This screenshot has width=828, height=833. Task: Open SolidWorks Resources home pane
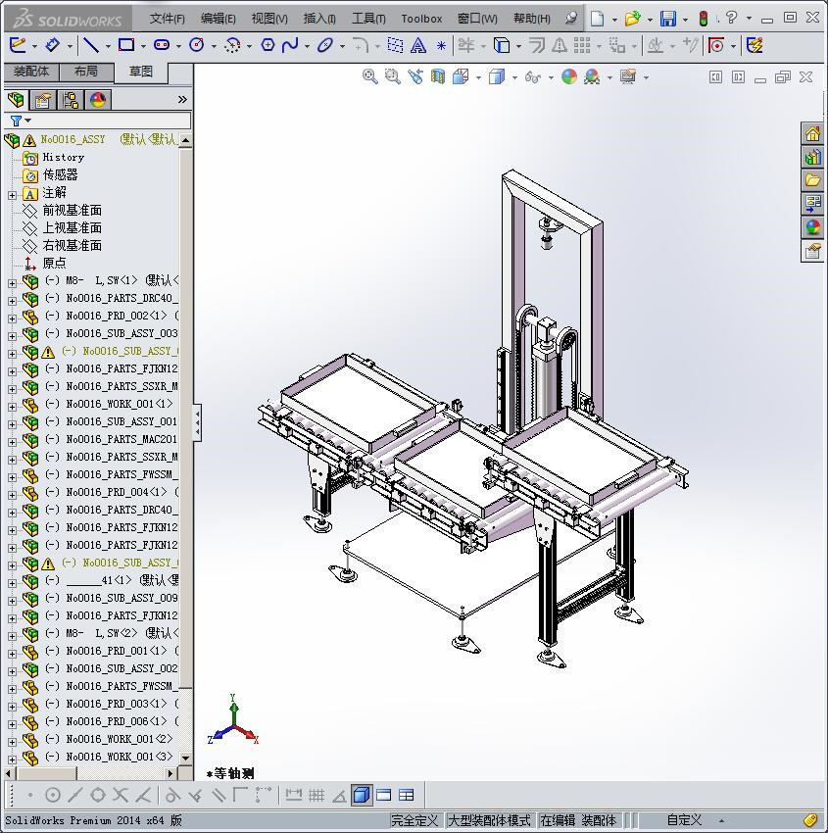(811, 133)
